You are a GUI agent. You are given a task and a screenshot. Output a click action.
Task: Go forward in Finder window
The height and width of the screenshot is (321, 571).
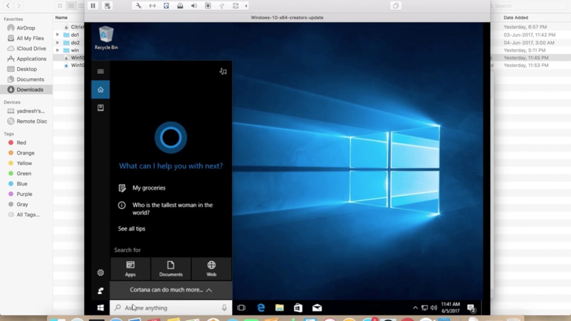(x=19, y=6)
